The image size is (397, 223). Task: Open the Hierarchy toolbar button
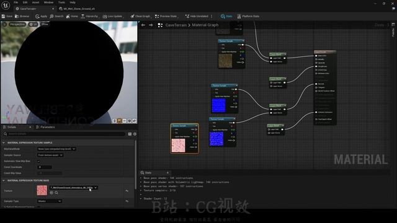pyautogui.click(x=89, y=16)
